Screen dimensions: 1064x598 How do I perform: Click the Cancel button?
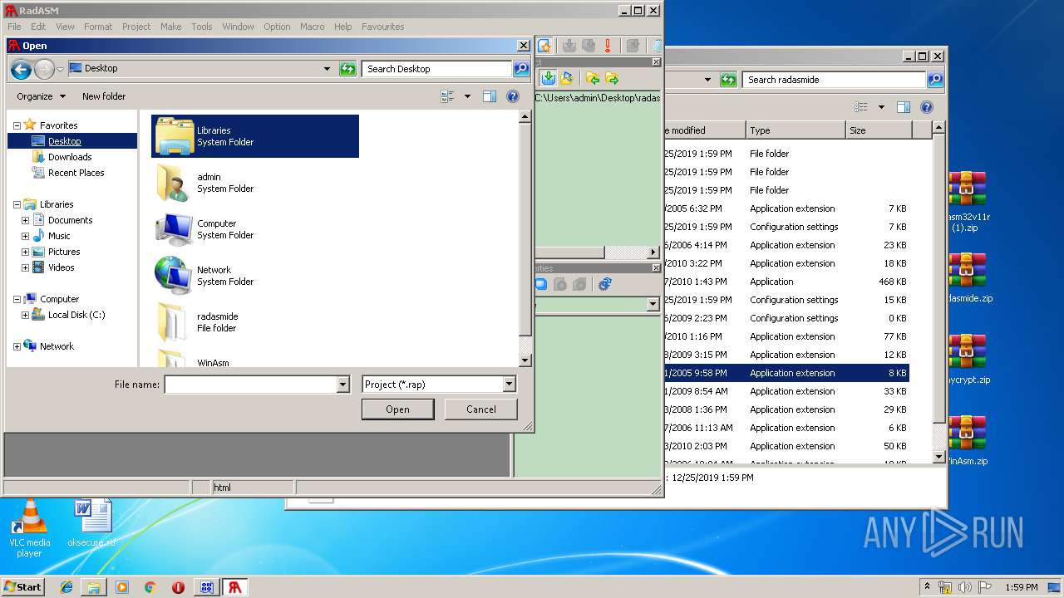(x=480, y=409)
